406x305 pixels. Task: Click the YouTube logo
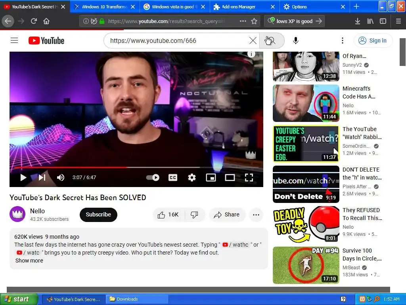coord(46,41)
